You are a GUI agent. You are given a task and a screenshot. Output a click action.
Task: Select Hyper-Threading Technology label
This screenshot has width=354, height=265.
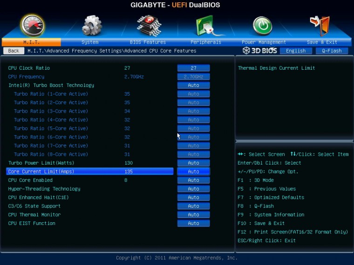click(x=44, y=189)
